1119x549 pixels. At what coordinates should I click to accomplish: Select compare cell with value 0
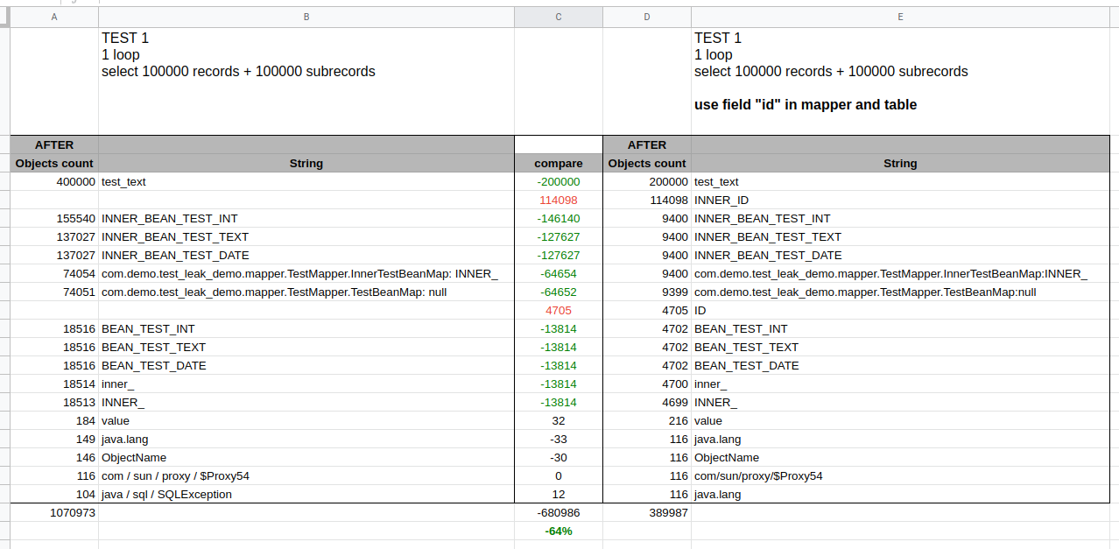coord(559,475)
